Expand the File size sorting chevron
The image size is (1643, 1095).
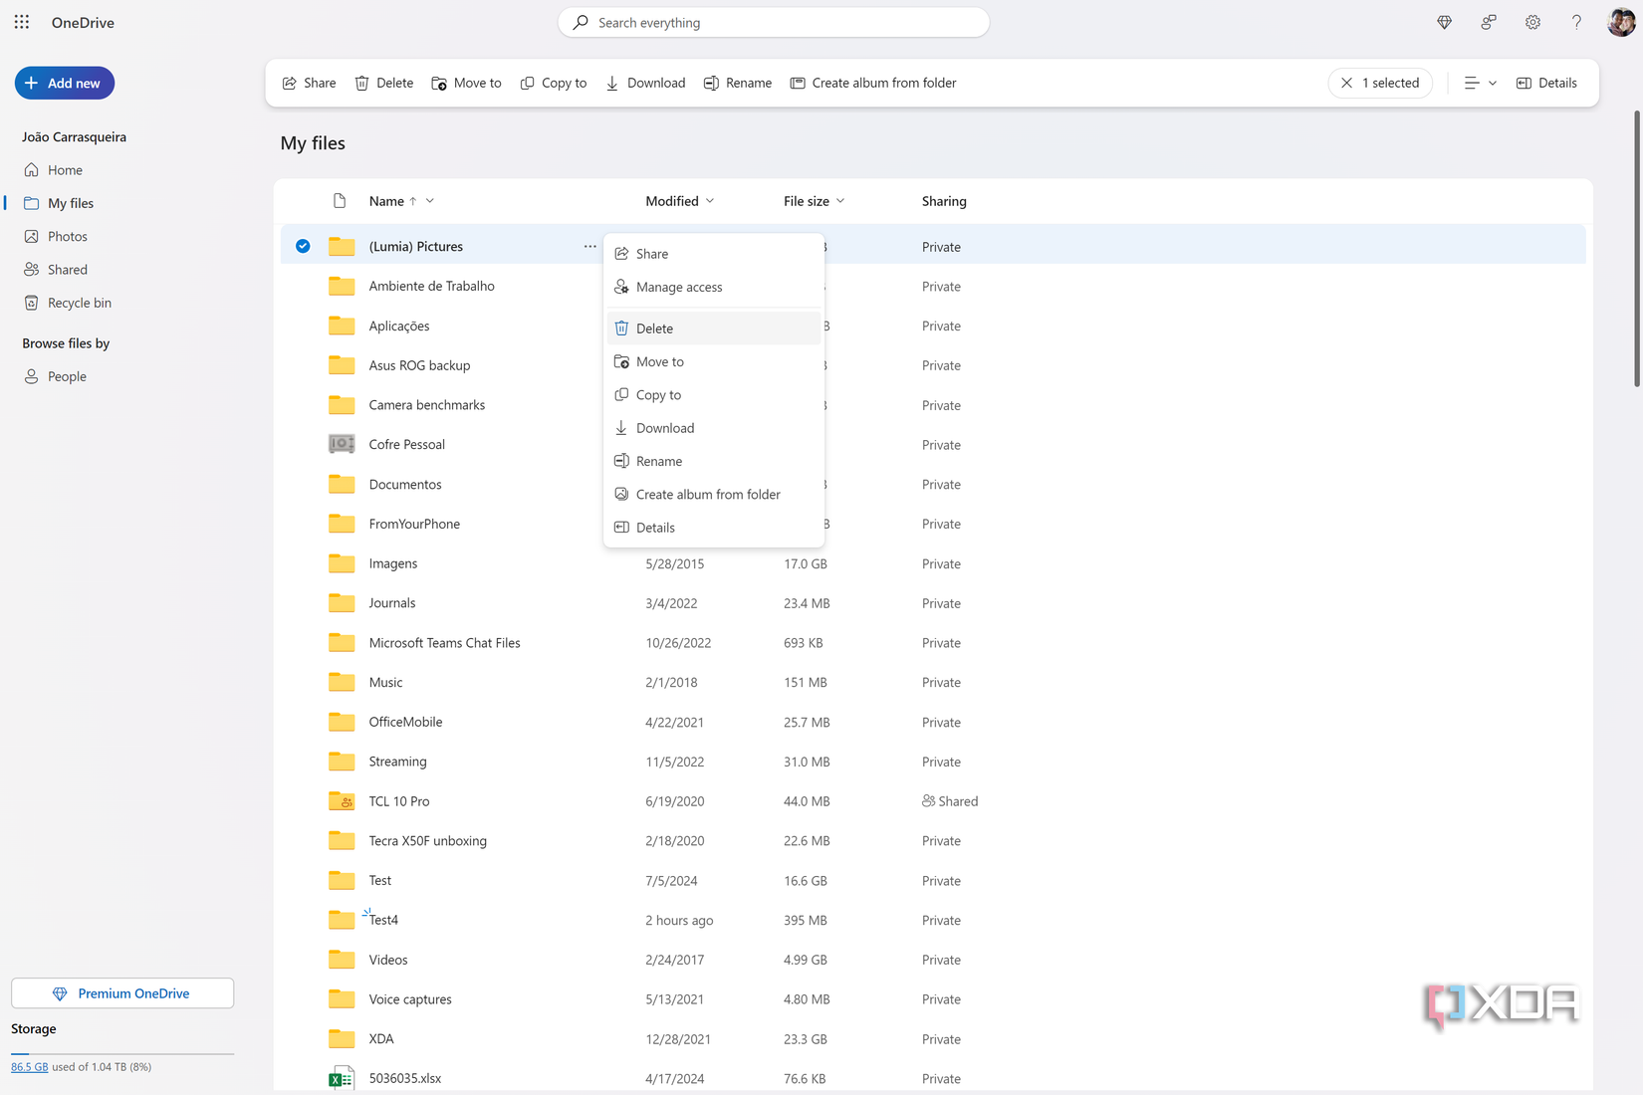[842, 200]
